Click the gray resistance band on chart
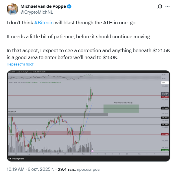Screen dimensions: 175x178 coord(58,115)
